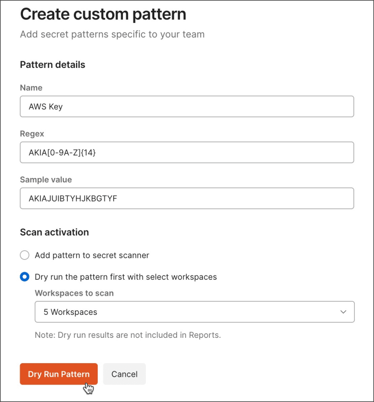
Task: Select the Add pattern to secret scanner radio button
Action: 24,255
